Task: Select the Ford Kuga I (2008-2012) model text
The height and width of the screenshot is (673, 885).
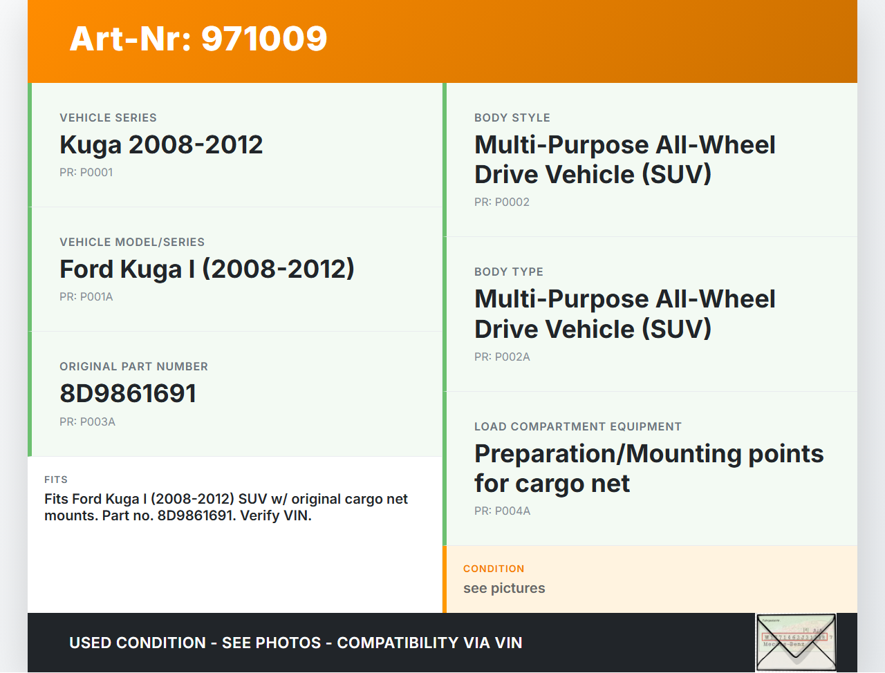Action: pos(207,269)
